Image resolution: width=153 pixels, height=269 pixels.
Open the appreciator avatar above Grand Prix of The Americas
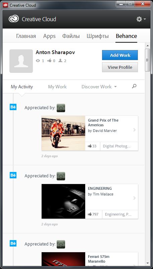pos(61,108)
